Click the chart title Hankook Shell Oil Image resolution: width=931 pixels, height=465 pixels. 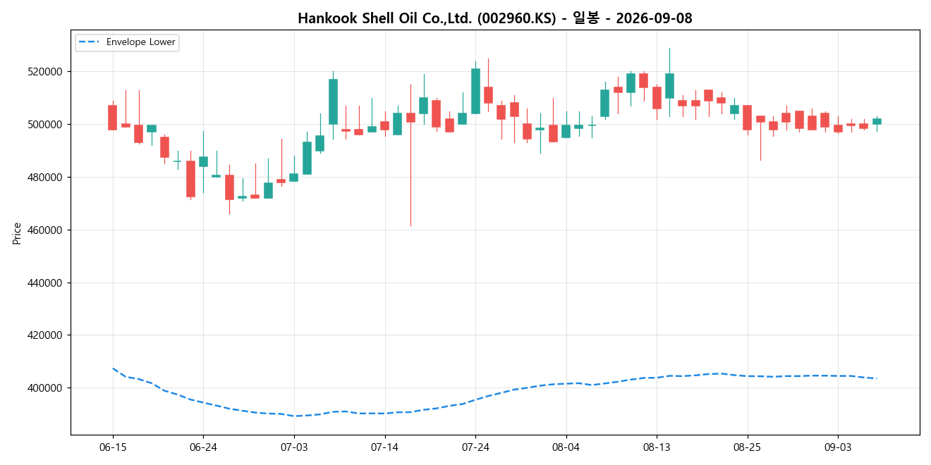pyautogui.click(x=494, y=18)
